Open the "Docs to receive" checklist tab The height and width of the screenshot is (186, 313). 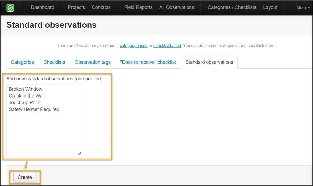148,62
